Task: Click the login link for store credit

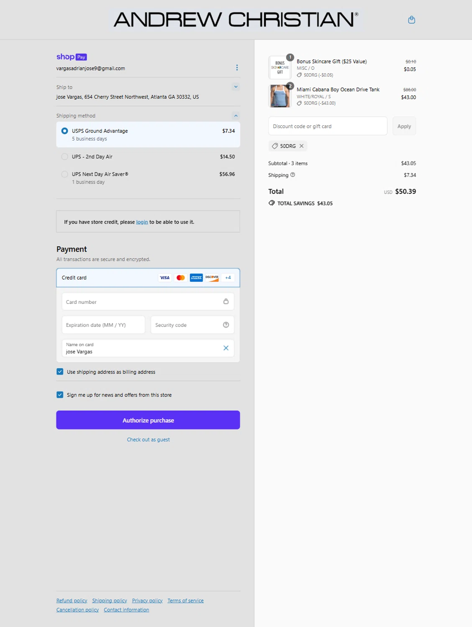Action: [142, 222]
